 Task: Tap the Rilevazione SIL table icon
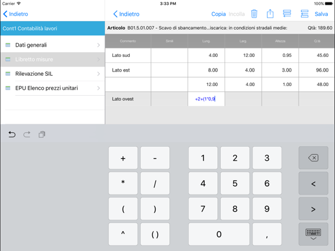click(8, 74)
